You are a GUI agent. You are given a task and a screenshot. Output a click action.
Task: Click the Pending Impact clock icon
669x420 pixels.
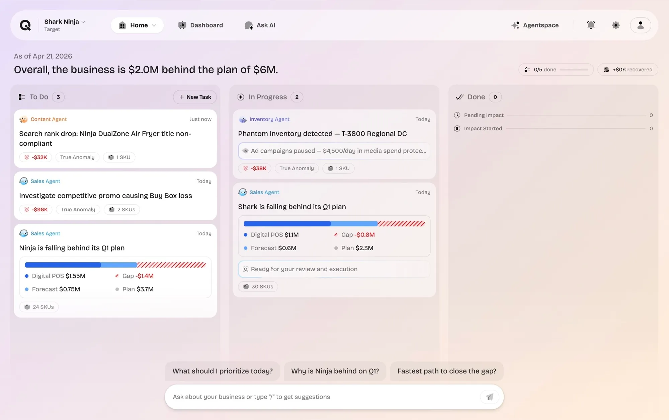click(x=457, y=115)
